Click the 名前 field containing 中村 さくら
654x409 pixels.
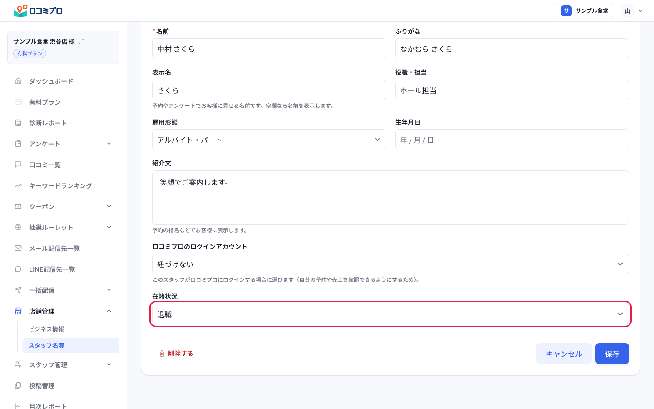(269, 49)
